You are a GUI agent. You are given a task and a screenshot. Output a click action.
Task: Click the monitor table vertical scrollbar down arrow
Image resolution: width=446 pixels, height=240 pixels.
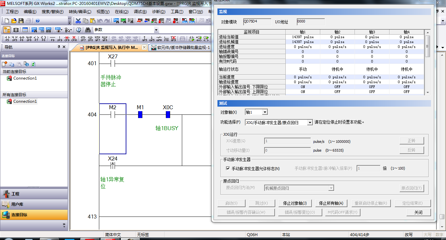pyautogui.click(x=427, y=93)
